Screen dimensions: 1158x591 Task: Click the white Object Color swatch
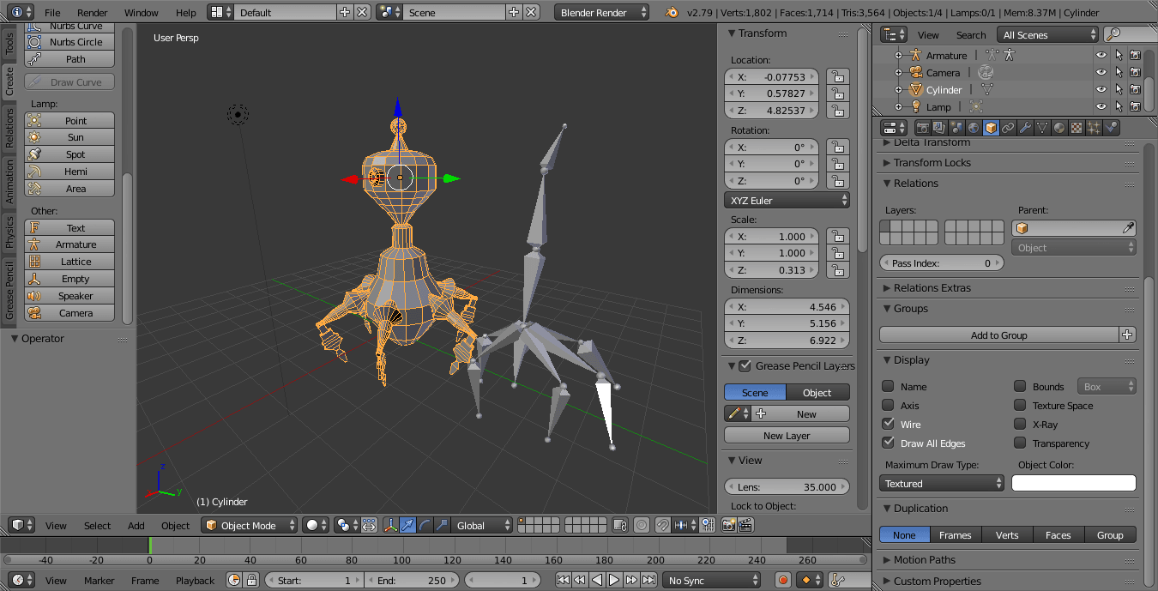(x=1073, y=484)
